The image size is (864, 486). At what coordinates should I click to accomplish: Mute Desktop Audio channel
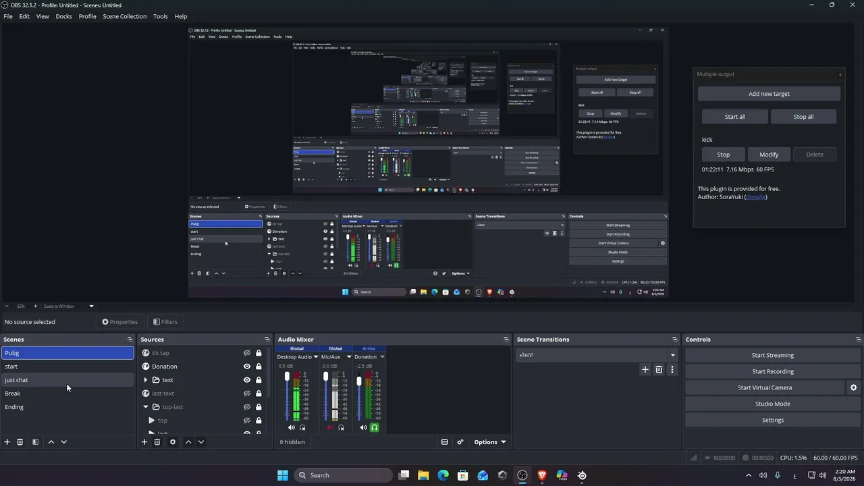point(292,427)
